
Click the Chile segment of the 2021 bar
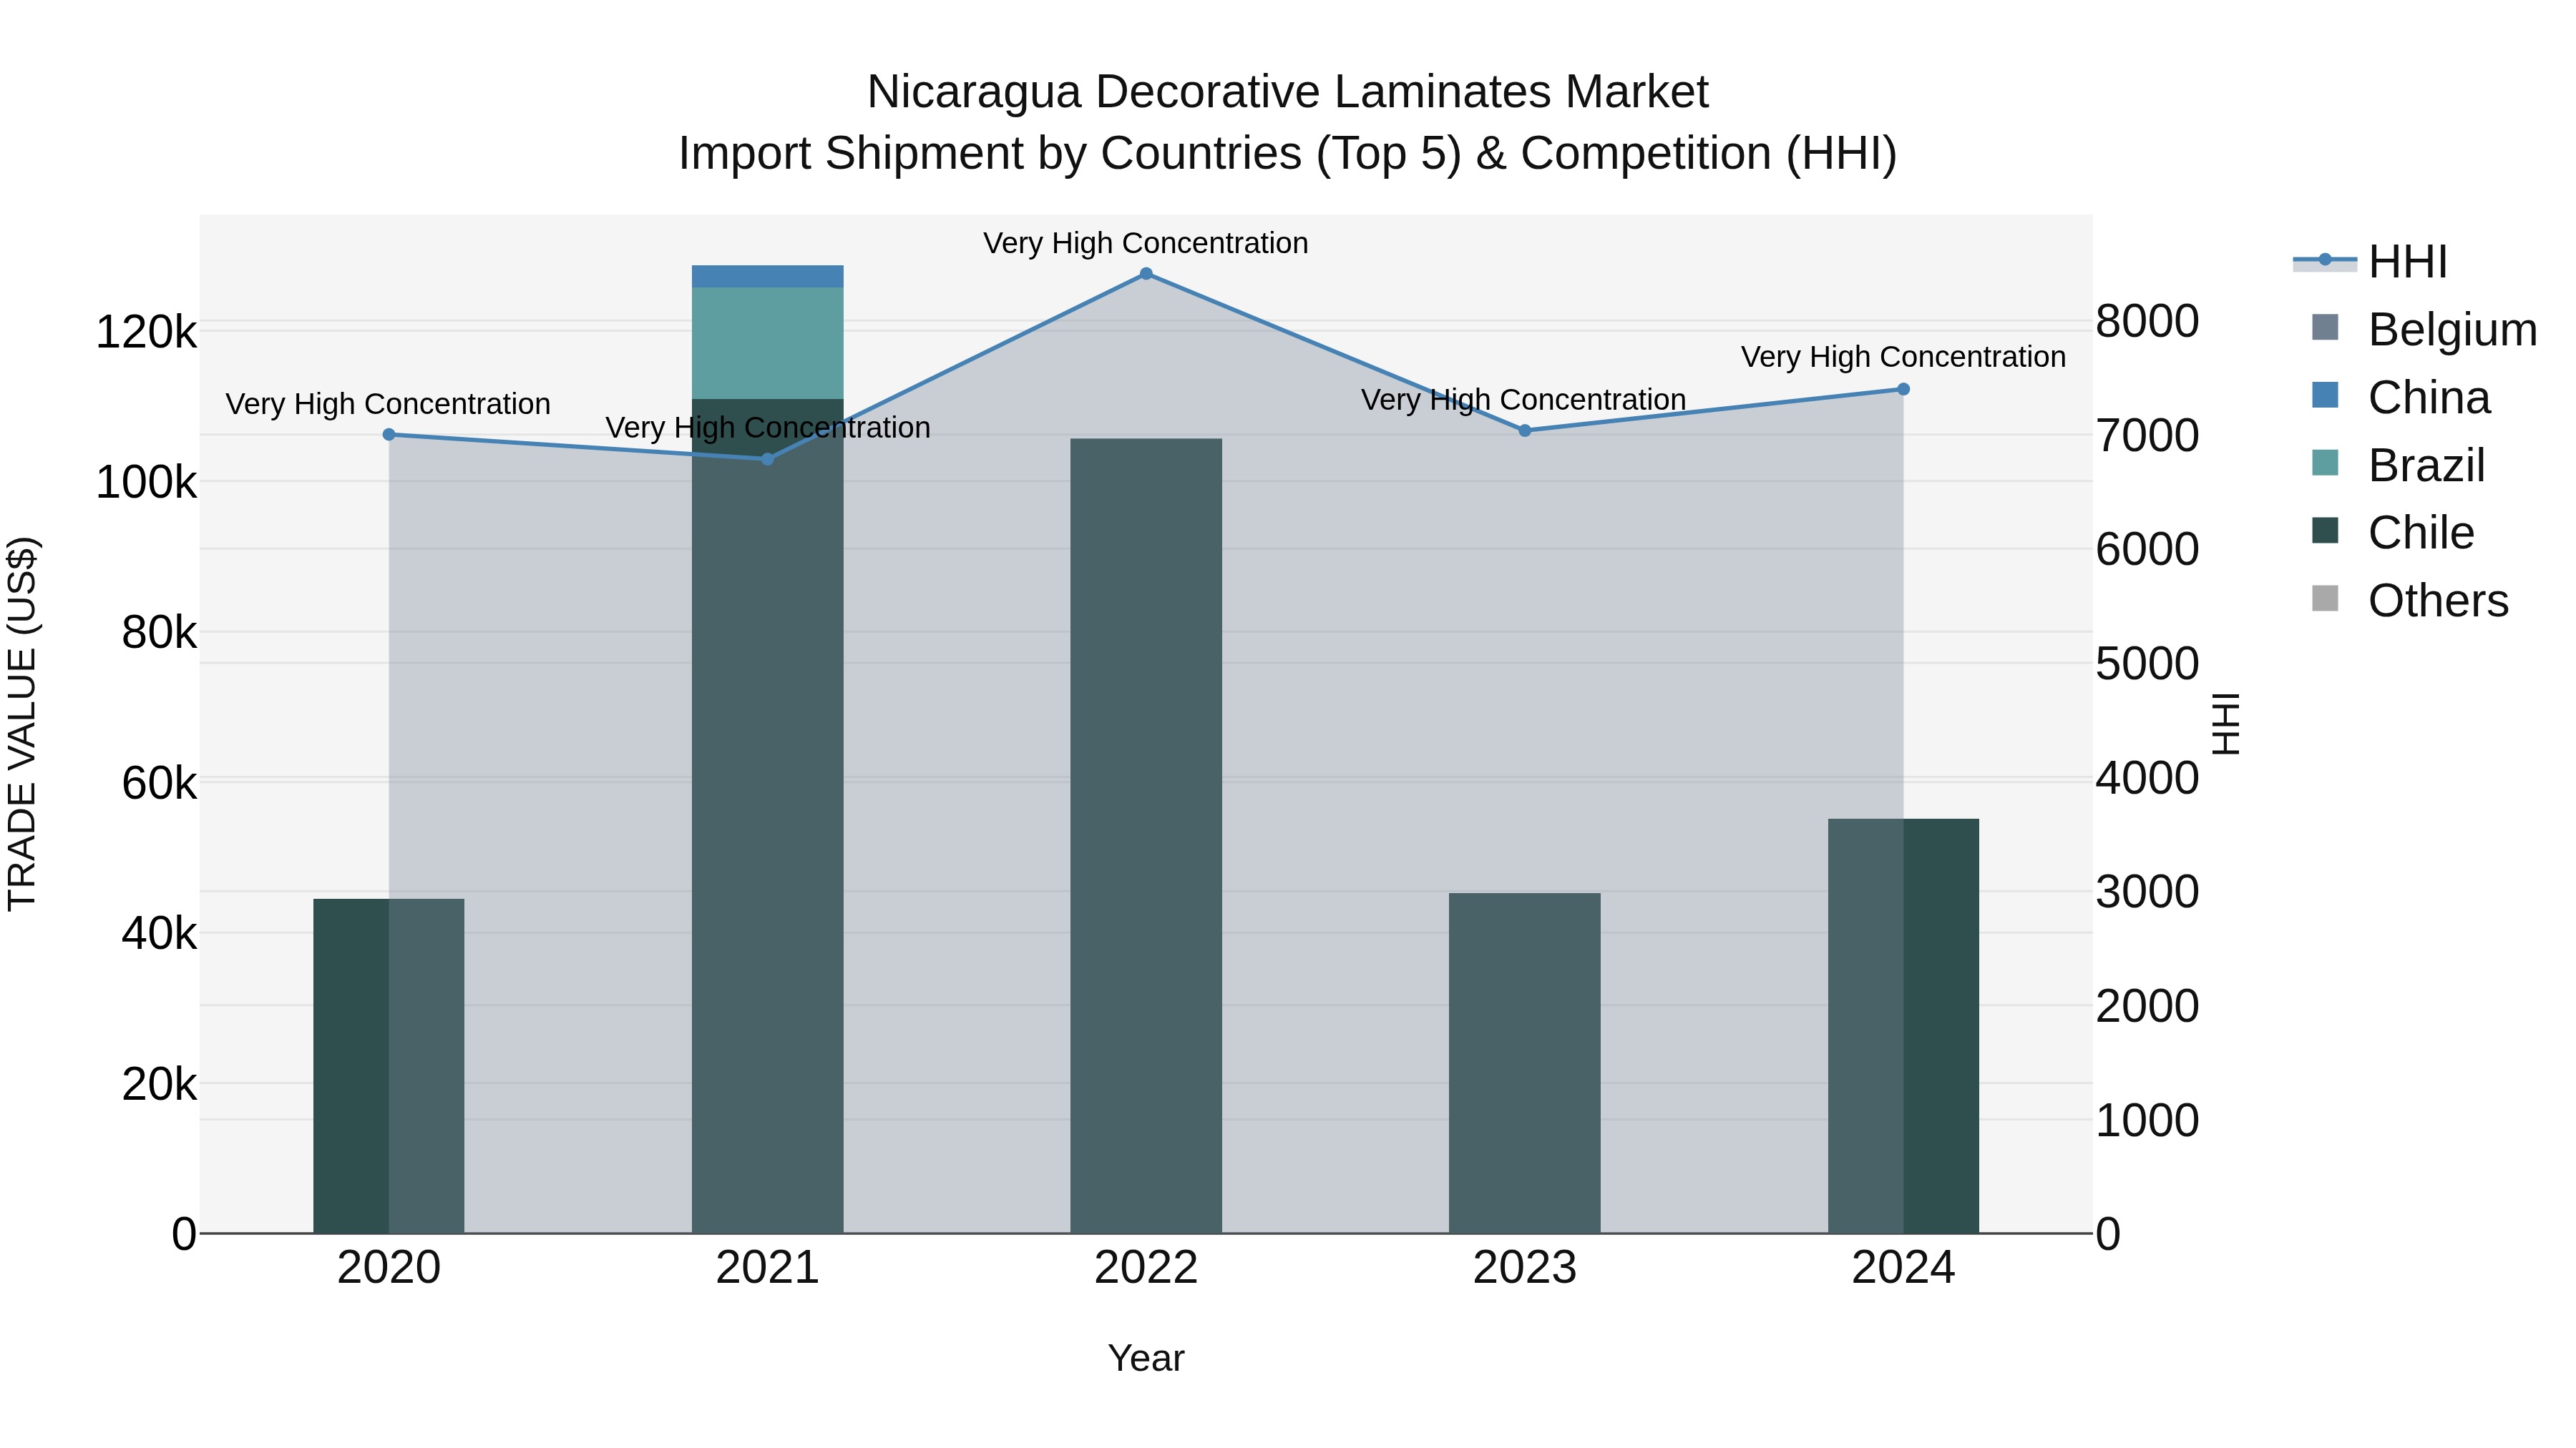point(768,817)
